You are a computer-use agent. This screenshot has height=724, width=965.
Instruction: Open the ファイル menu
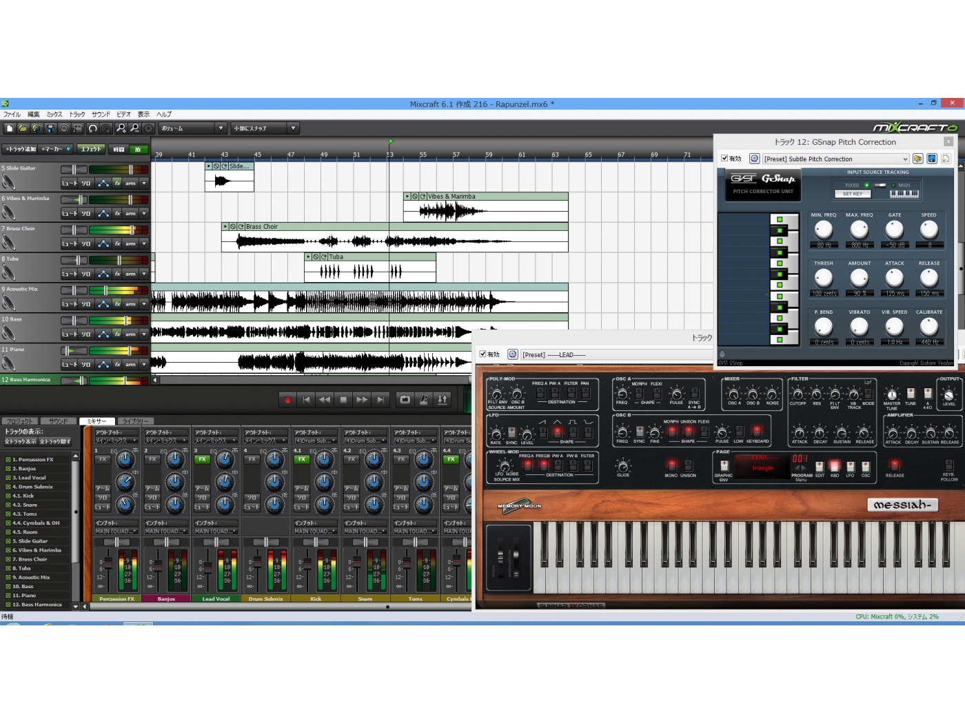click(x=12, y=114)
